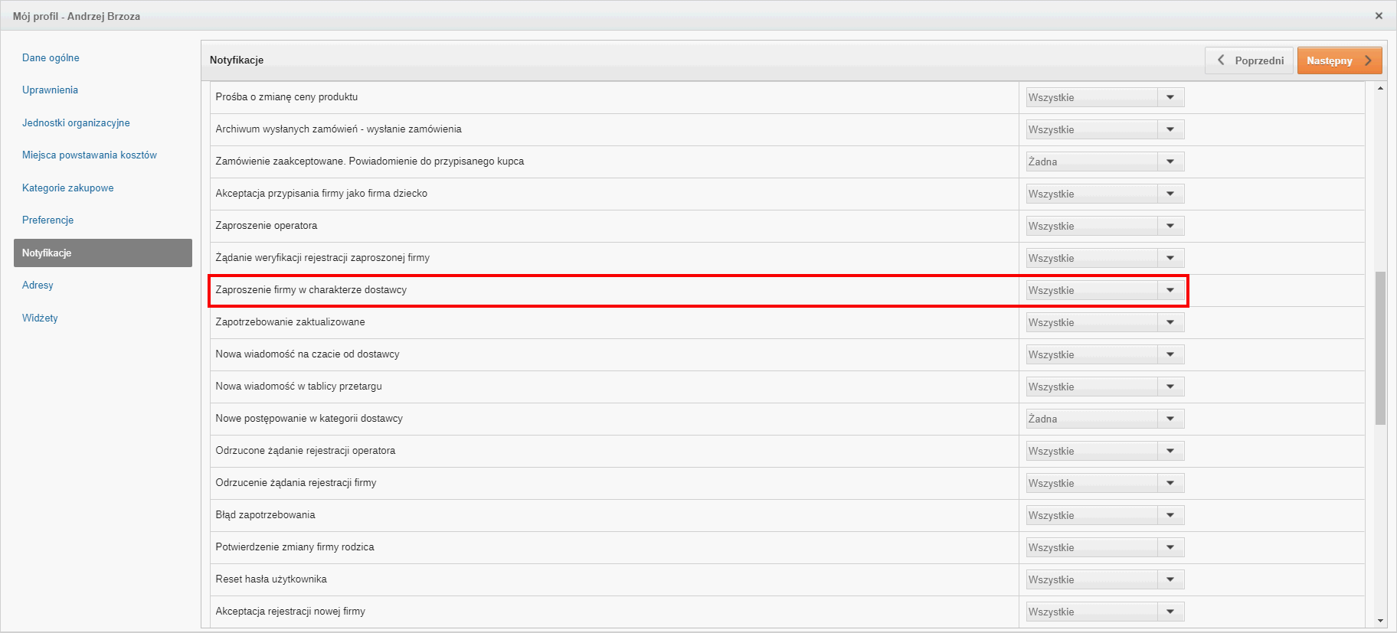Click scrollbar up arrow in notifications list

click(1380, 89)
